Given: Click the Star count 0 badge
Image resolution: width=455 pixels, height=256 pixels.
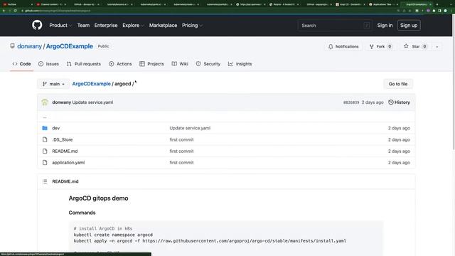Looking at the screenshot, I should (424, 46).
